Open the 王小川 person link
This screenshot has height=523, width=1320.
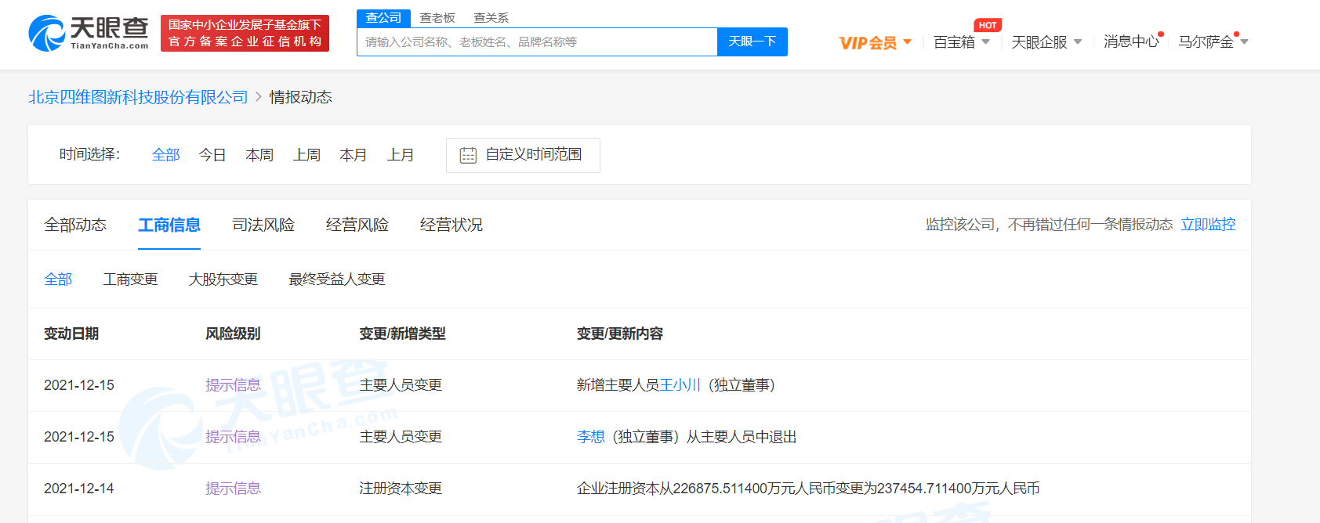[680, 385]
